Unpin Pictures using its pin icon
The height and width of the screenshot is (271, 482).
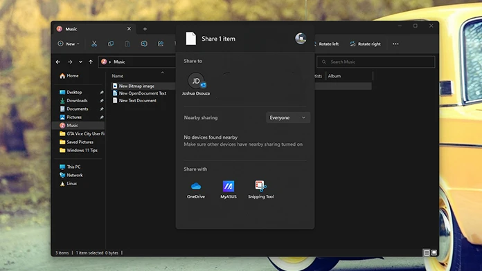point(101,117)
